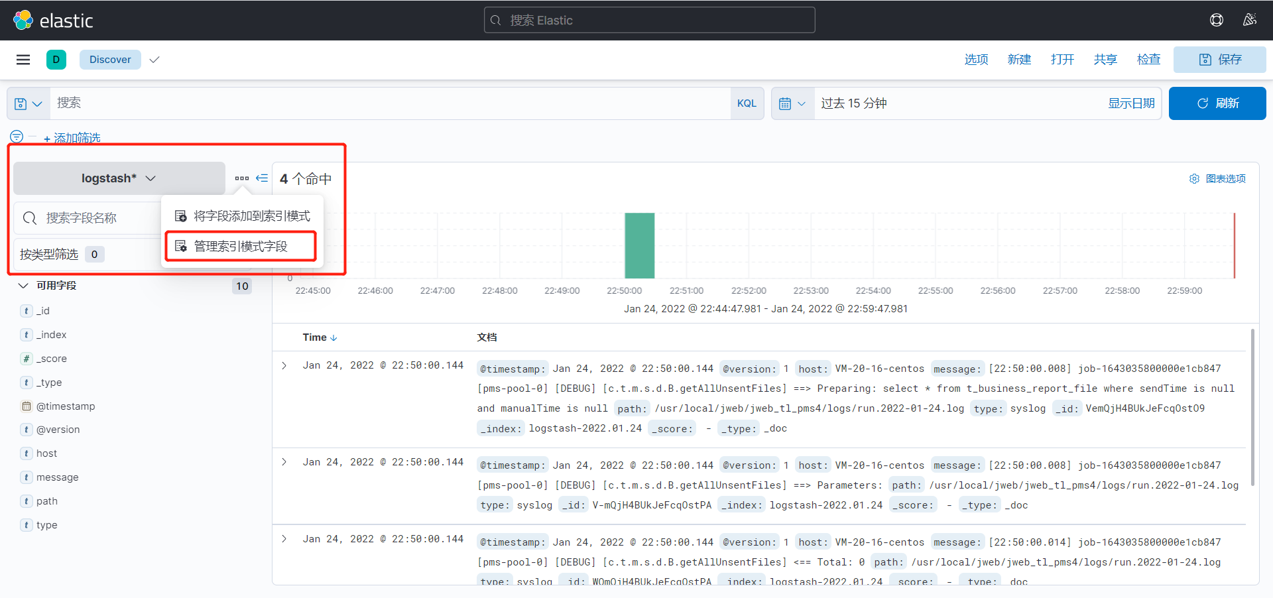1273x598 pixels.
Task: Collapse sidebar with the left arrow icon
Action: click(x=262, y=178)
